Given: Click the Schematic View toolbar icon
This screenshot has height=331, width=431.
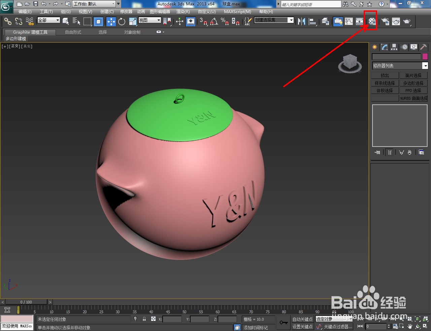Looking at the screenshot, I should 360,22.
